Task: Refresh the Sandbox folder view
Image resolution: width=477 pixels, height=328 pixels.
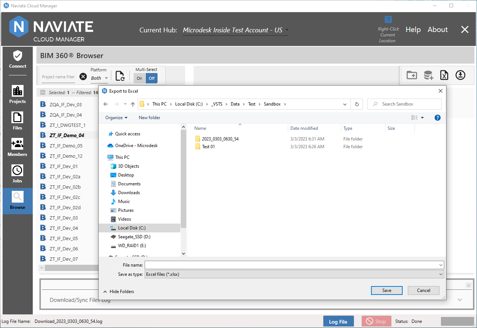Action: [357, 104]
